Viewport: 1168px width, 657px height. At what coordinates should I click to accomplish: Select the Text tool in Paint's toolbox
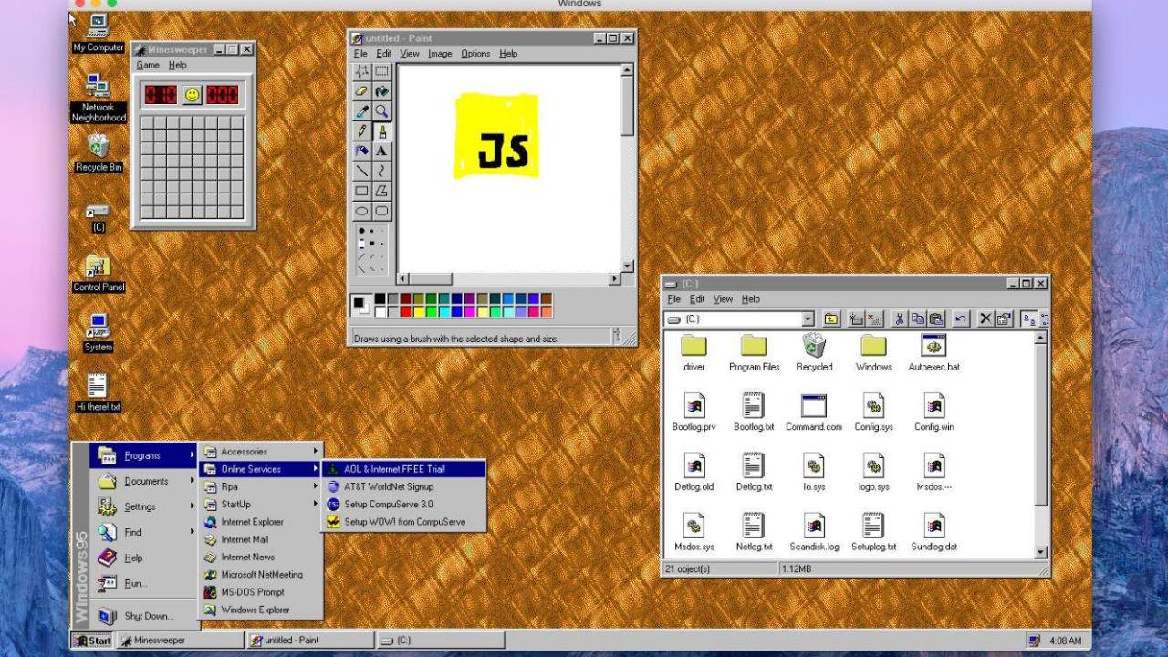[381, 151]
